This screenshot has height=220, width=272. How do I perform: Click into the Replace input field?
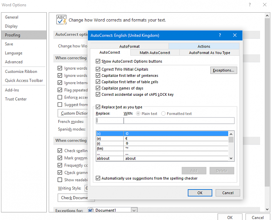(x=110, y=120)
